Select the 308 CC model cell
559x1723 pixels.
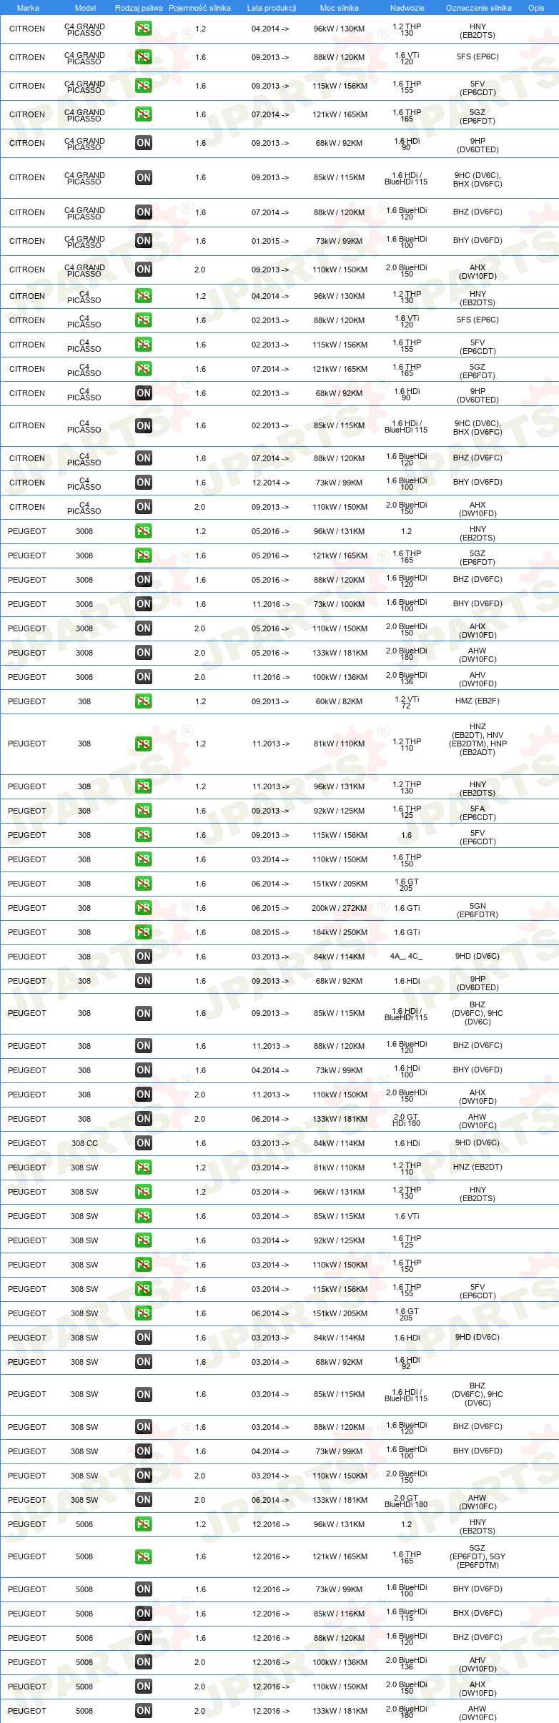coord(84,1143)
